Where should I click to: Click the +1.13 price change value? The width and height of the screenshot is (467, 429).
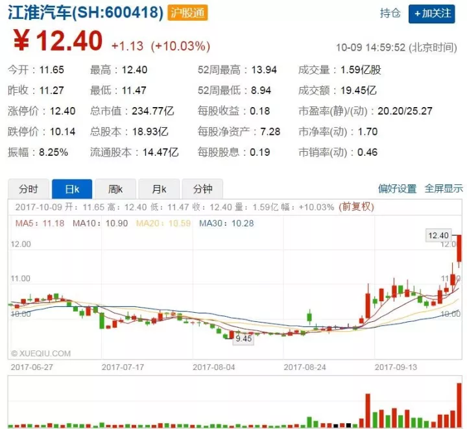(x=128, y=46)
